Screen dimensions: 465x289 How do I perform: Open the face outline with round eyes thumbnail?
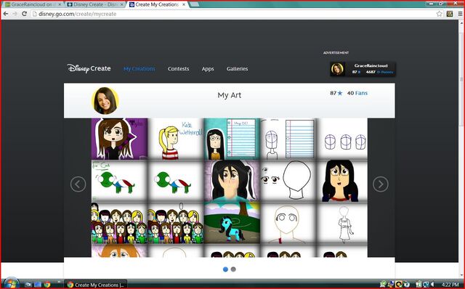288,223
